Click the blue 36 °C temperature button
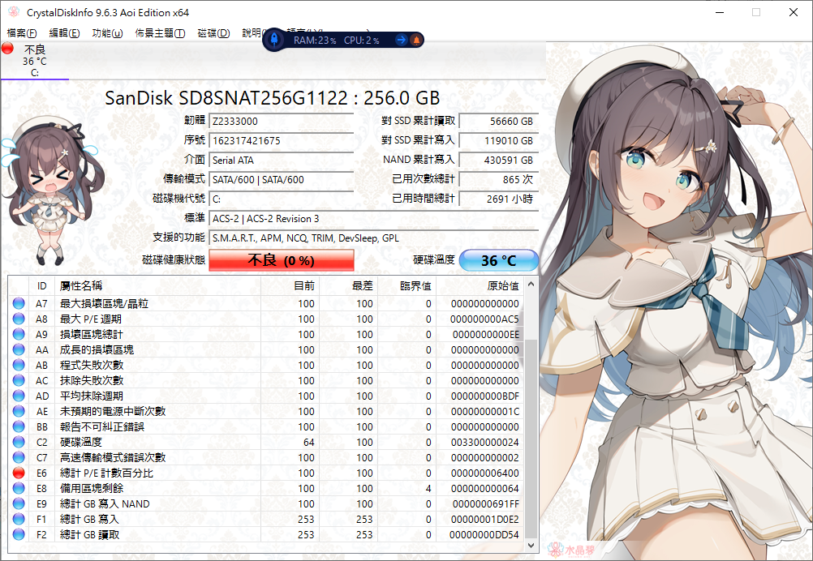The width and height of the screenshot is (813, 561). pyautogui.click(x=499, y=260)
